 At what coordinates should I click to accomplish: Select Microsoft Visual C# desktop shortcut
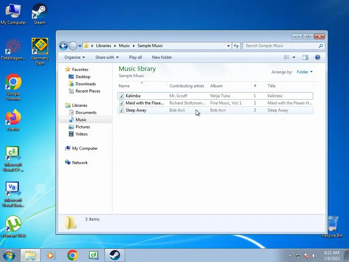pyautogui.click(x=13, y=159)
